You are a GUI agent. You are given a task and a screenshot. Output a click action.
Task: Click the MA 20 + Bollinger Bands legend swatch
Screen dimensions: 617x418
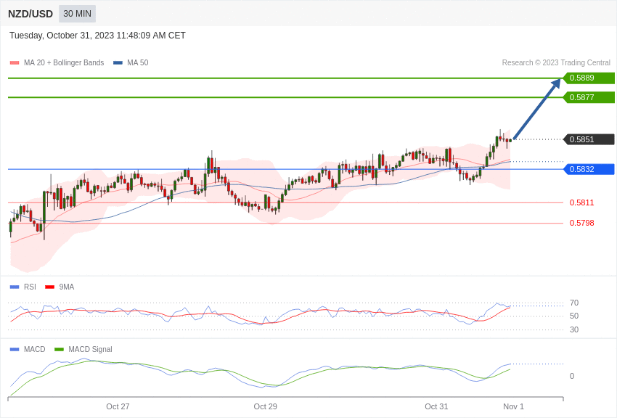[x=15, y=63]
